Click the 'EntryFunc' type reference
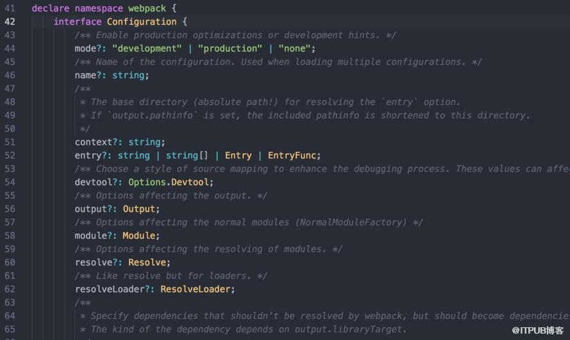 point(292,156)
